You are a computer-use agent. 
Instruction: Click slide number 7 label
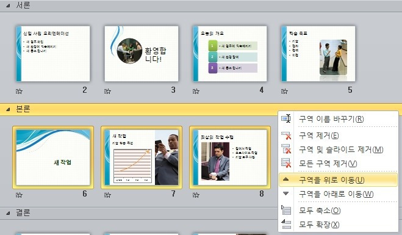point(173,193)
